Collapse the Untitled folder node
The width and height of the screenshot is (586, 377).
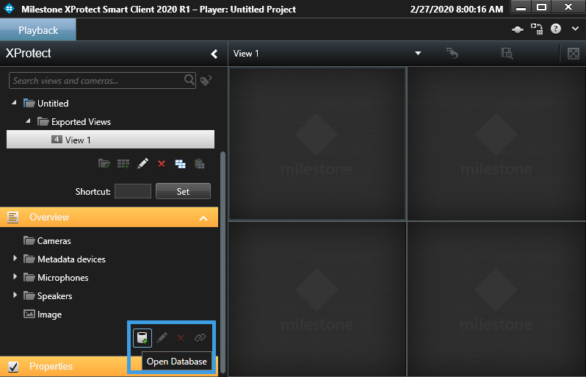point(14,102)
